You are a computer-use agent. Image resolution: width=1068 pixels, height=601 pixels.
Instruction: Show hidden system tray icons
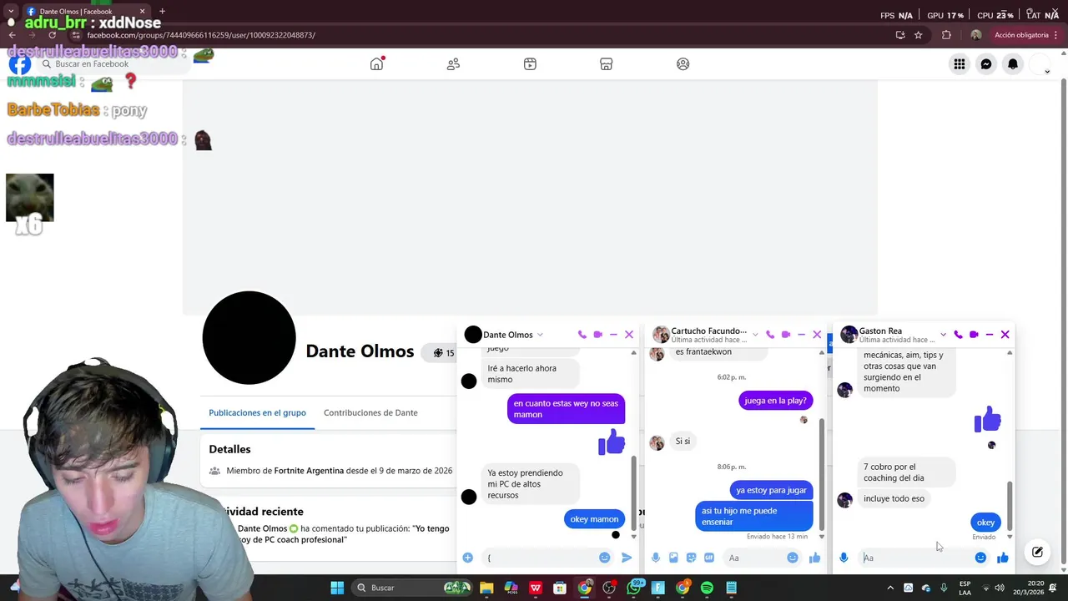(889, 588)
